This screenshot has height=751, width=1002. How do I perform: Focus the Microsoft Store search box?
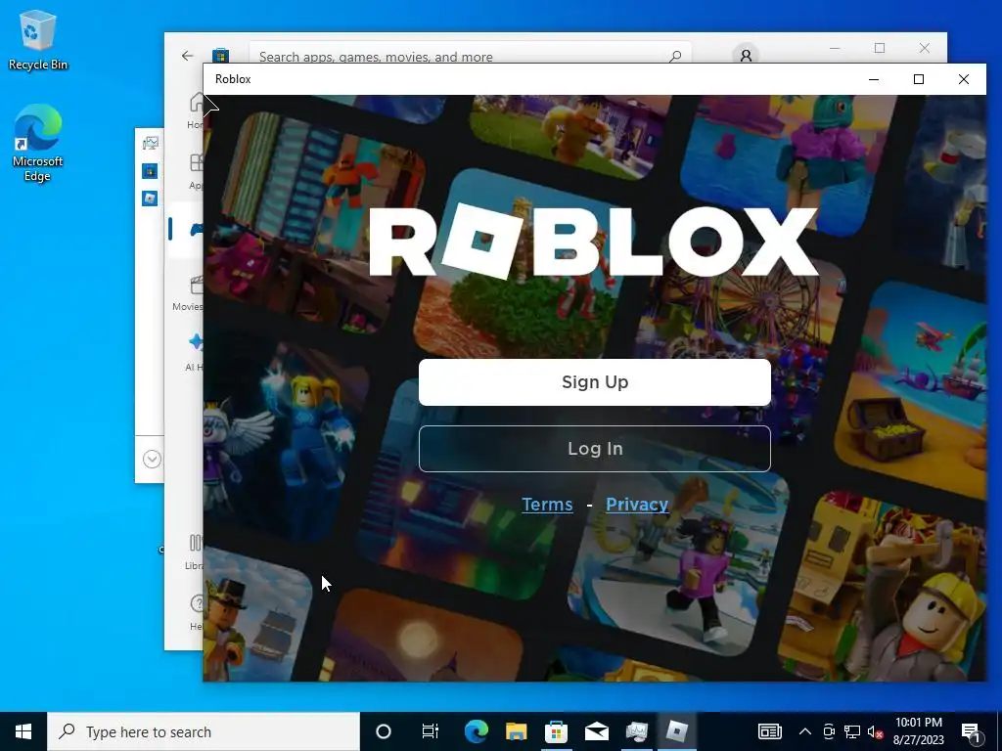click(x=470, y=54)
